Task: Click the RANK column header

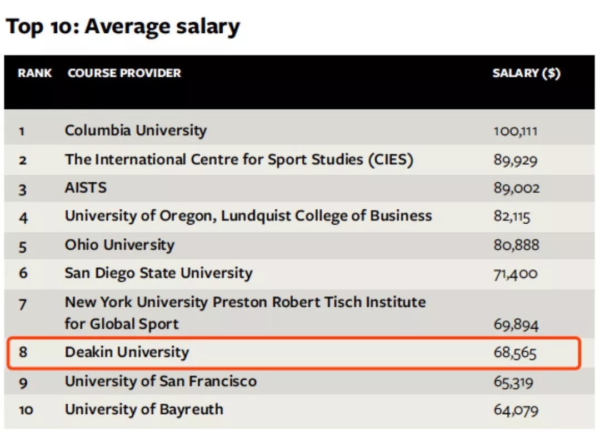Action: click(34, 73)
